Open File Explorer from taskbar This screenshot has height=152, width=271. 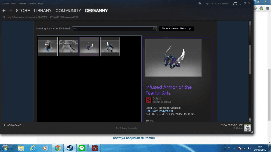click(21, 148)
